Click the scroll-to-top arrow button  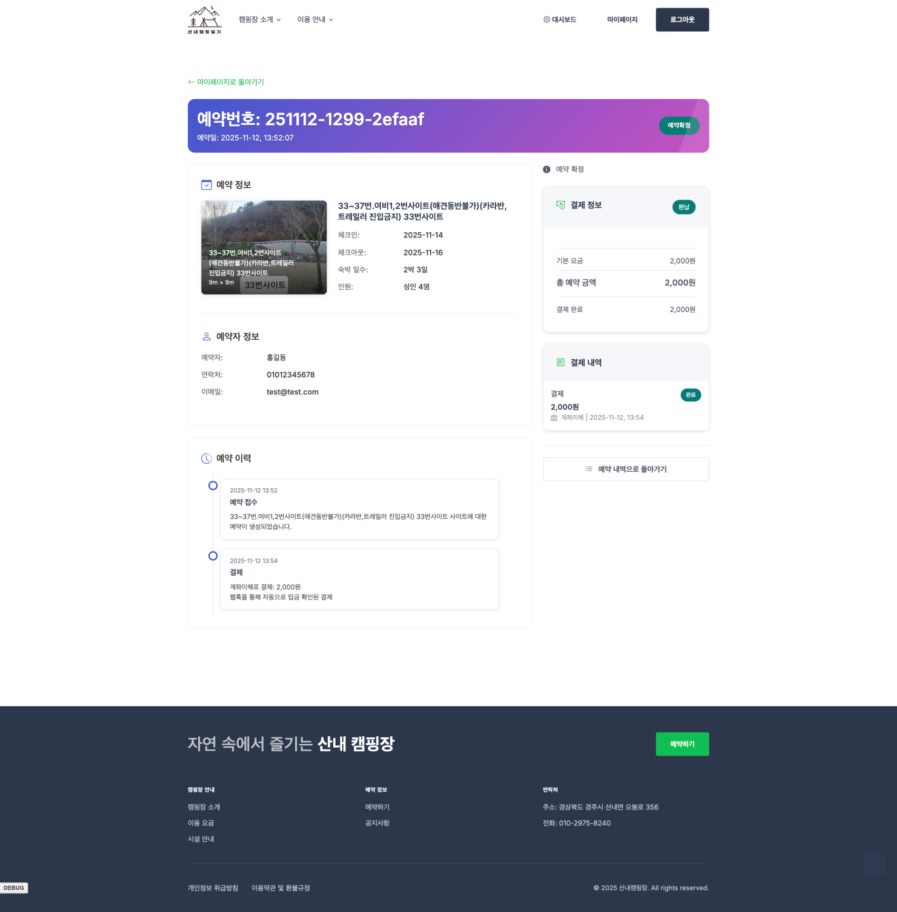[x=874, y=864]
